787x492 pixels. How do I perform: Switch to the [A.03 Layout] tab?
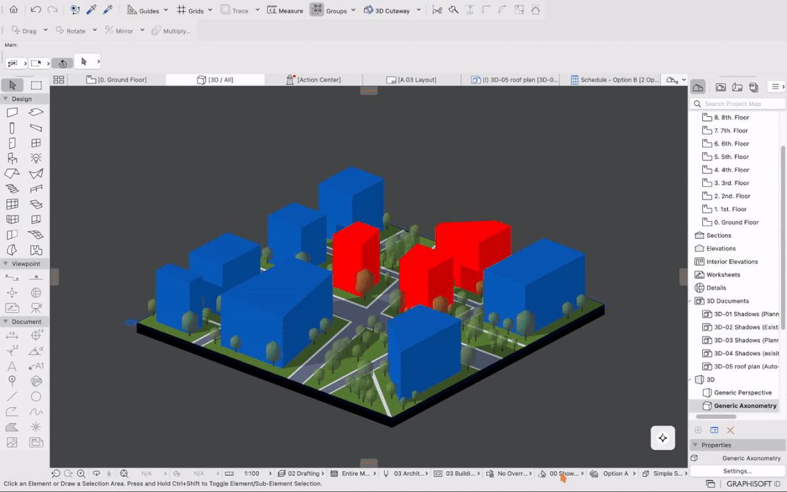(x=411, y=80)
